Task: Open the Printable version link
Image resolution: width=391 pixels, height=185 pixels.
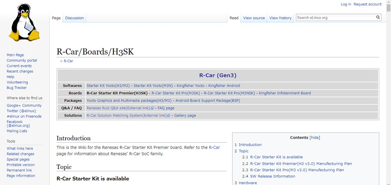Action: pos(21,165)
